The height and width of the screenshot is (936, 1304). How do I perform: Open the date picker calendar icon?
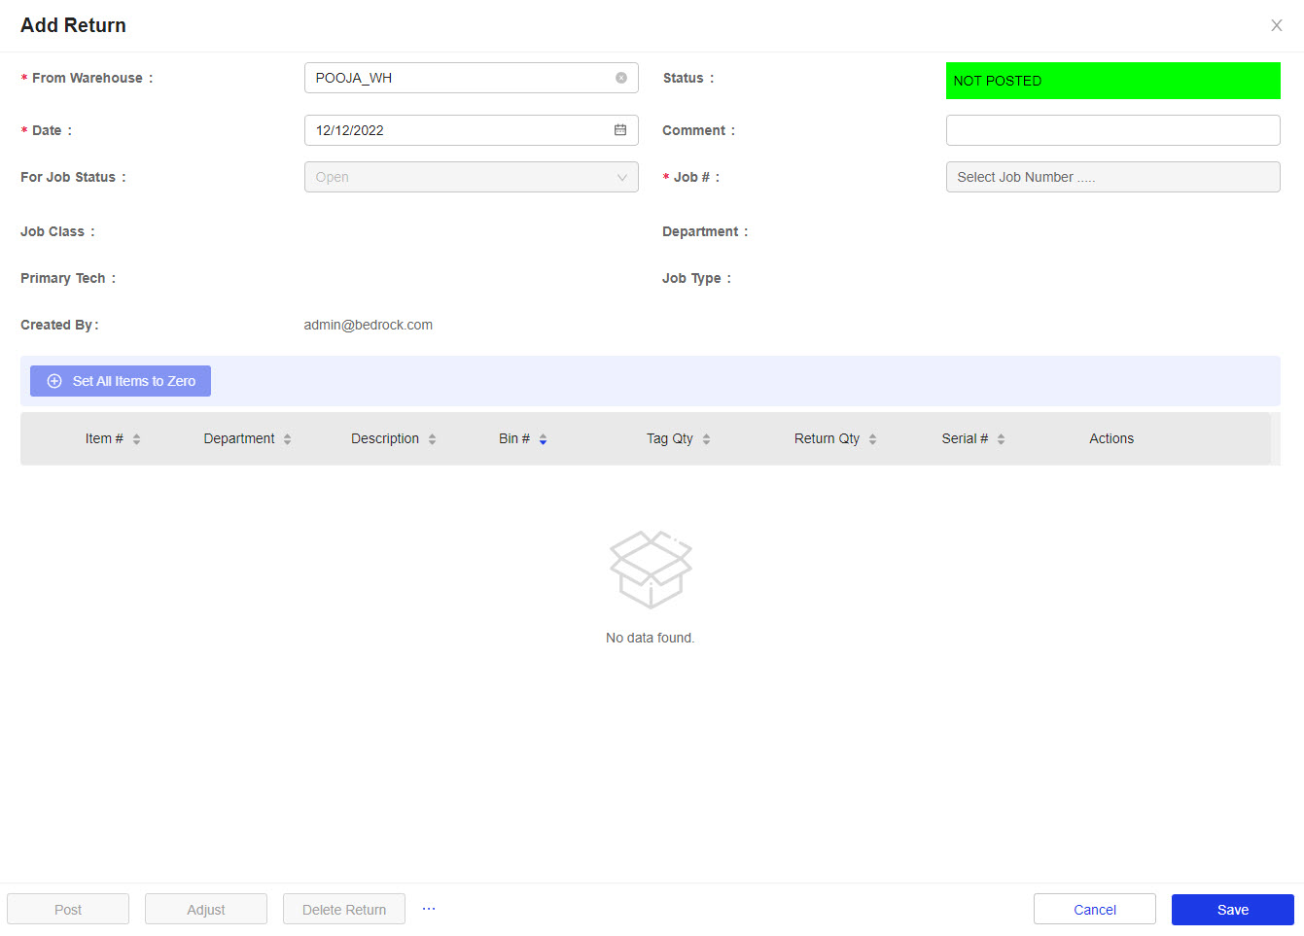click(619, 130)
